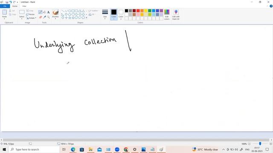Choose the Line shape
Viewport: 273px width, 153px height.
pyautogui.click(x=63, y=11)
